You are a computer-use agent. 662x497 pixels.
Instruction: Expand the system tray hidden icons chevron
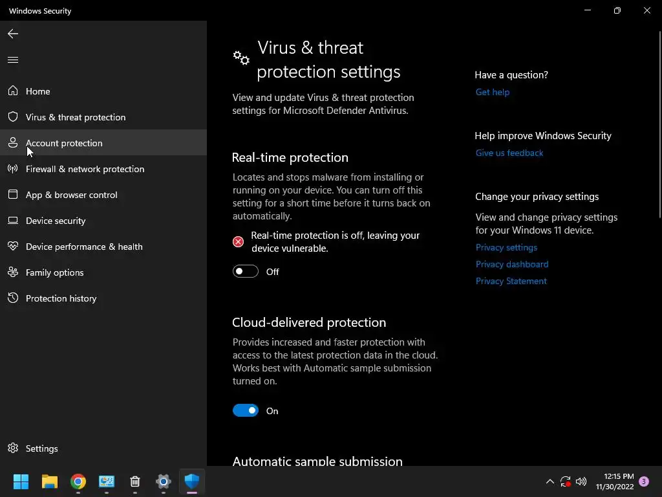point(550,481)
